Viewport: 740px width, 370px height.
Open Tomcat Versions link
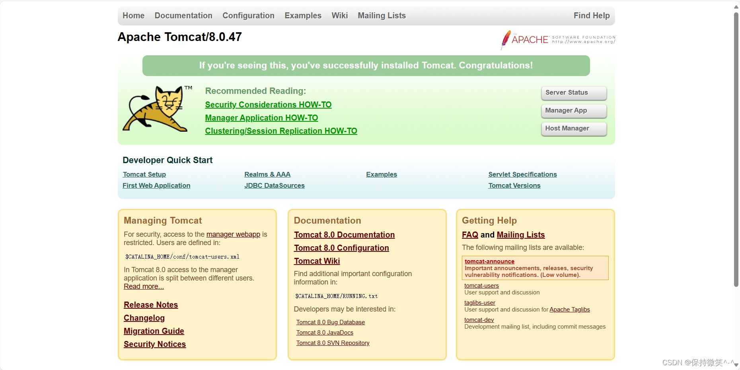514,185
